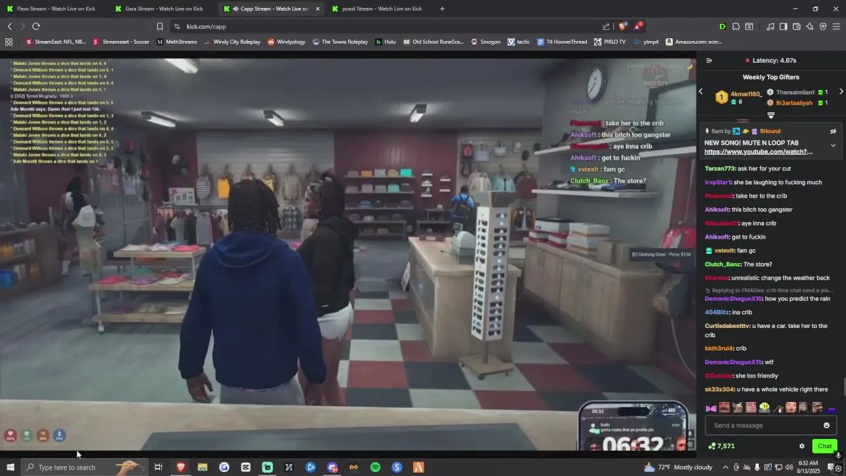This screenshot has width=846, height=476.
Task: Show hidden system tray icons
Action: click(x=725, y=467)
